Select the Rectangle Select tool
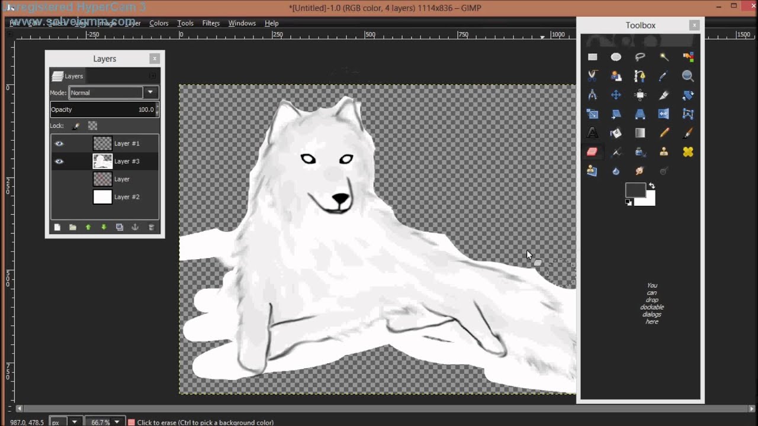Viewport: 758px width, 426px height. point(592,57)
